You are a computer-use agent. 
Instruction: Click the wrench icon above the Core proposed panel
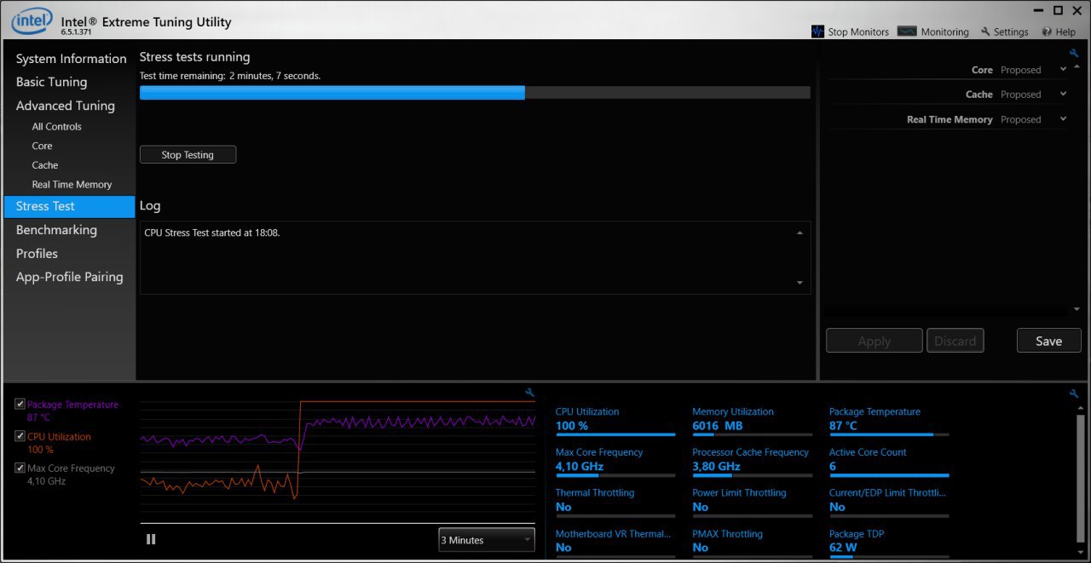coord(1074,53)
